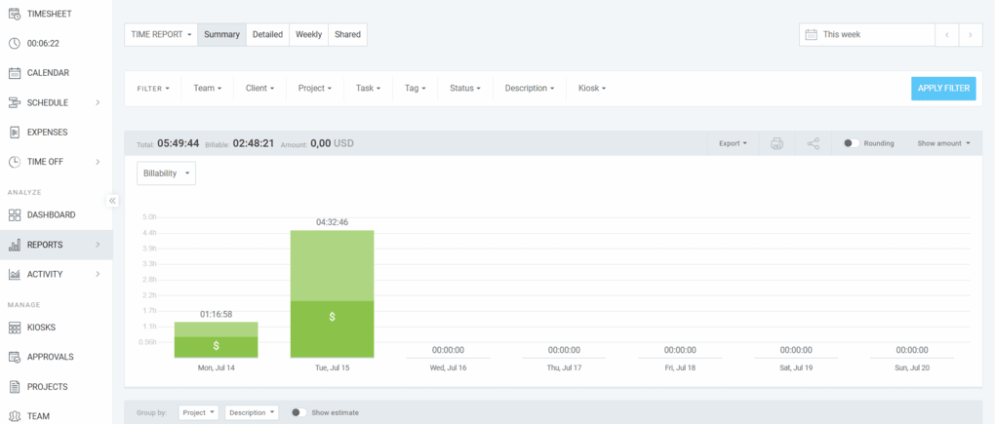Enable the Show estimate toggle
Image resolution: width=995 pixels, height=424 pixels.
[299, 412]
